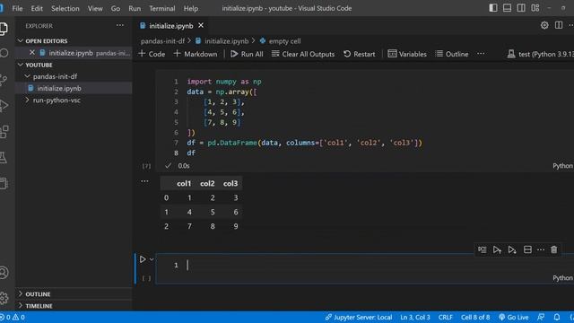Execute above cells from cell toolbar

click(497, 249)
